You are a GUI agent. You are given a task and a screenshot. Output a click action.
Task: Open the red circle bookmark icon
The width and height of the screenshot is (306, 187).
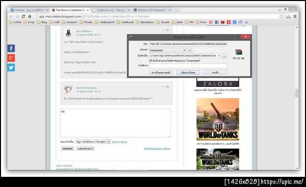pyautogui.click(x=211, y=22)
